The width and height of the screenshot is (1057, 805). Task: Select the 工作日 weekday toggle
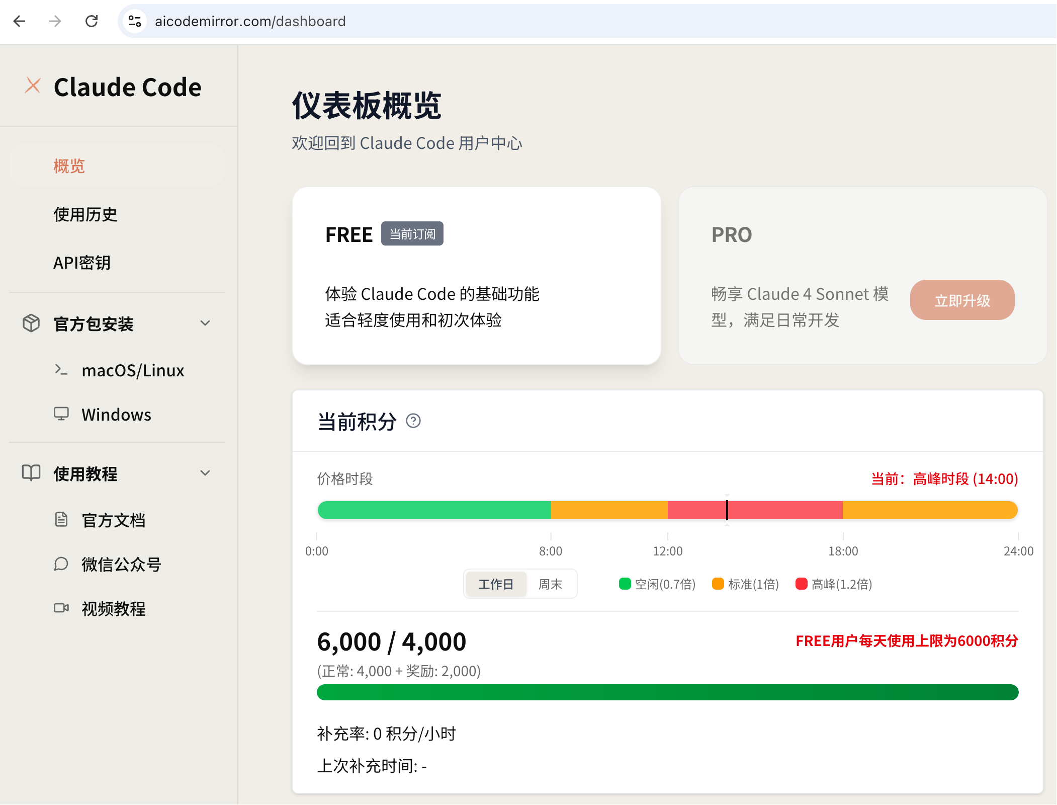click(x=495, y=584)
